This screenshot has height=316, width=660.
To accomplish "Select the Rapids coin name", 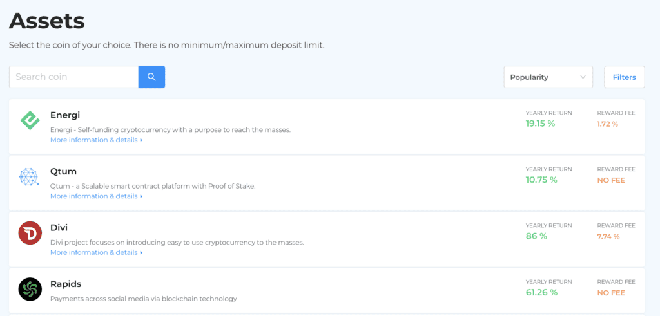I will pos(66,284).
